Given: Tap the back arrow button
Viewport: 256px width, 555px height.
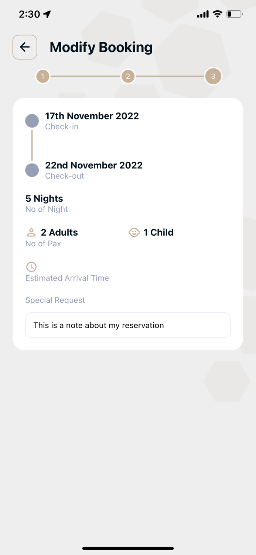Looking at the screenshot, I should coord(25,47).
